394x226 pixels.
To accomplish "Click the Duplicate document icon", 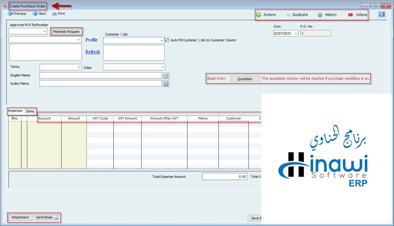I will click(x=289, y=15).
